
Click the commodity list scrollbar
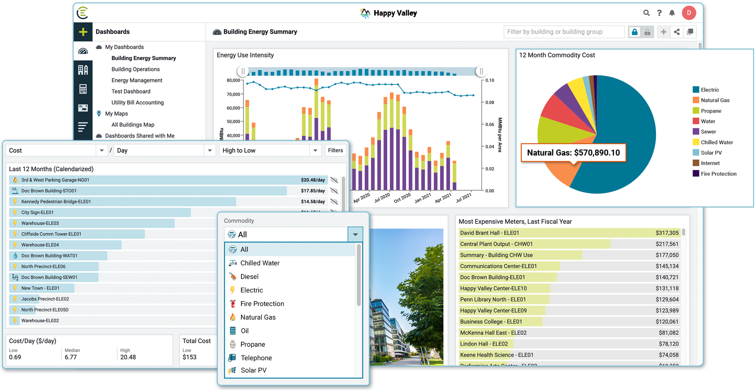coord(359,275)
